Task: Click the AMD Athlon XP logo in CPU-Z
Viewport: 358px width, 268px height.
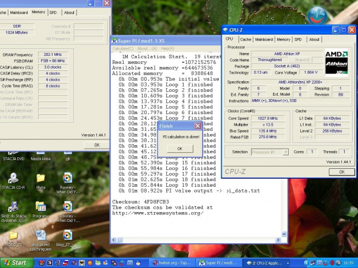Action: click(x=336, y=62)
